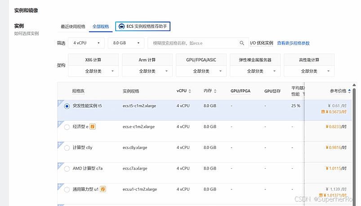Click the search magnifier icon in spec search box
The image size is (361, 206).
point(242,43)
